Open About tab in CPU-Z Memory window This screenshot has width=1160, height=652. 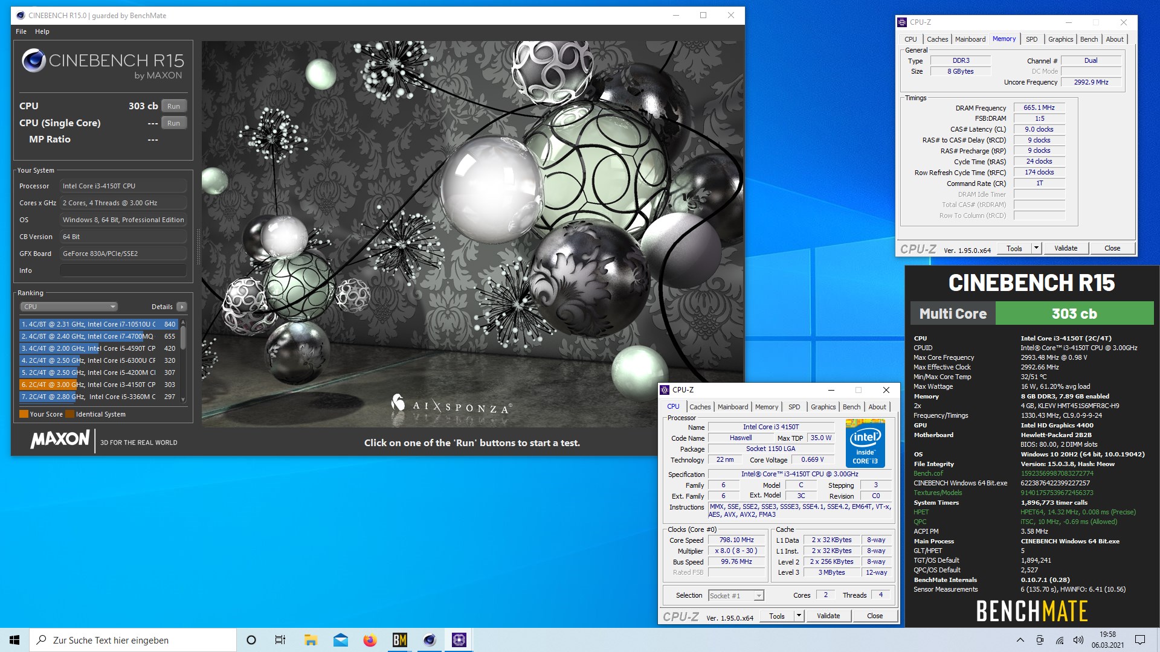[1115, 39]
